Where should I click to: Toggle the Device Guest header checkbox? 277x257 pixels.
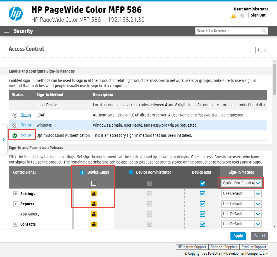pos(94,183)
